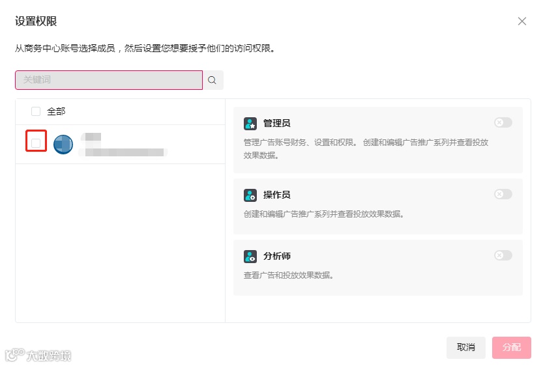The width and height of the screenshot is (543, 366).
Task: Enable the 管理员 permission switch
Action: [x=503, y=122]
